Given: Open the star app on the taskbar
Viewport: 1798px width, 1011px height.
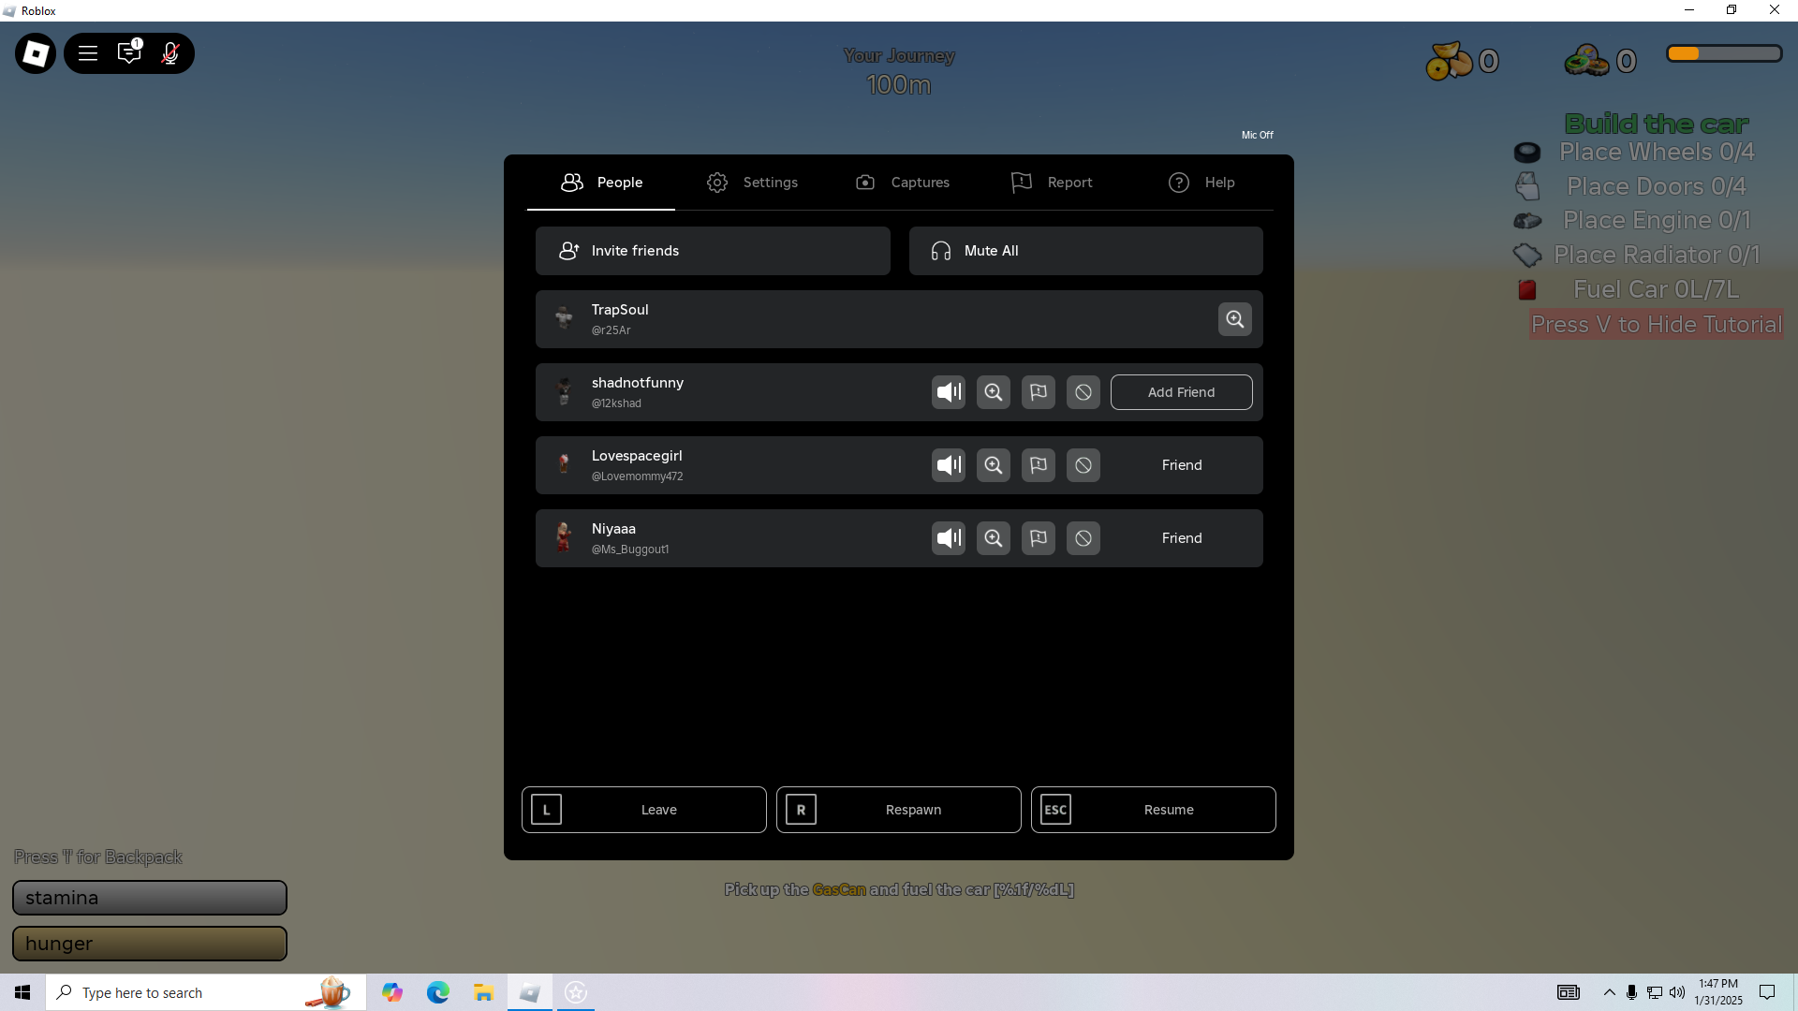Looking at the screenshot, I should pos(576,992).
